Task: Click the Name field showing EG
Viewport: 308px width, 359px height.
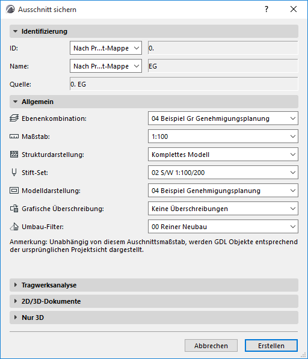Action: pos(223,66)
